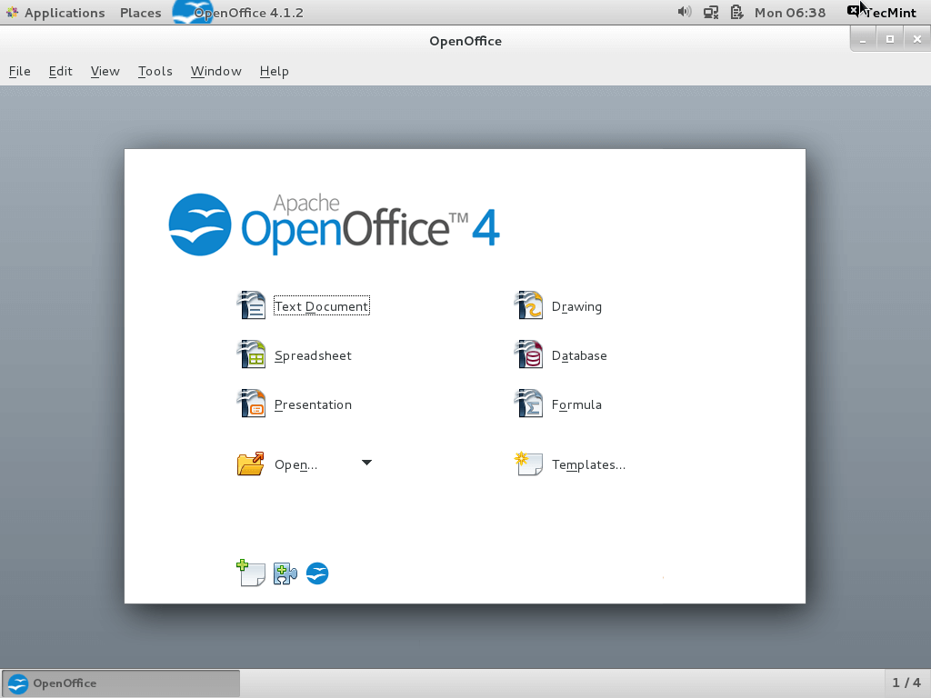Image resolution: width=931 pixels, height=698 pixels.
Task: Open the File menu
Action: [20, 71]
